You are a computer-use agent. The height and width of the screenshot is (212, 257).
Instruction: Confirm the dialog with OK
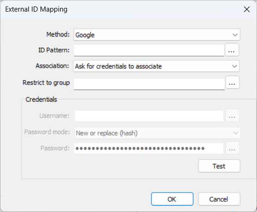[x=172, y=199]
